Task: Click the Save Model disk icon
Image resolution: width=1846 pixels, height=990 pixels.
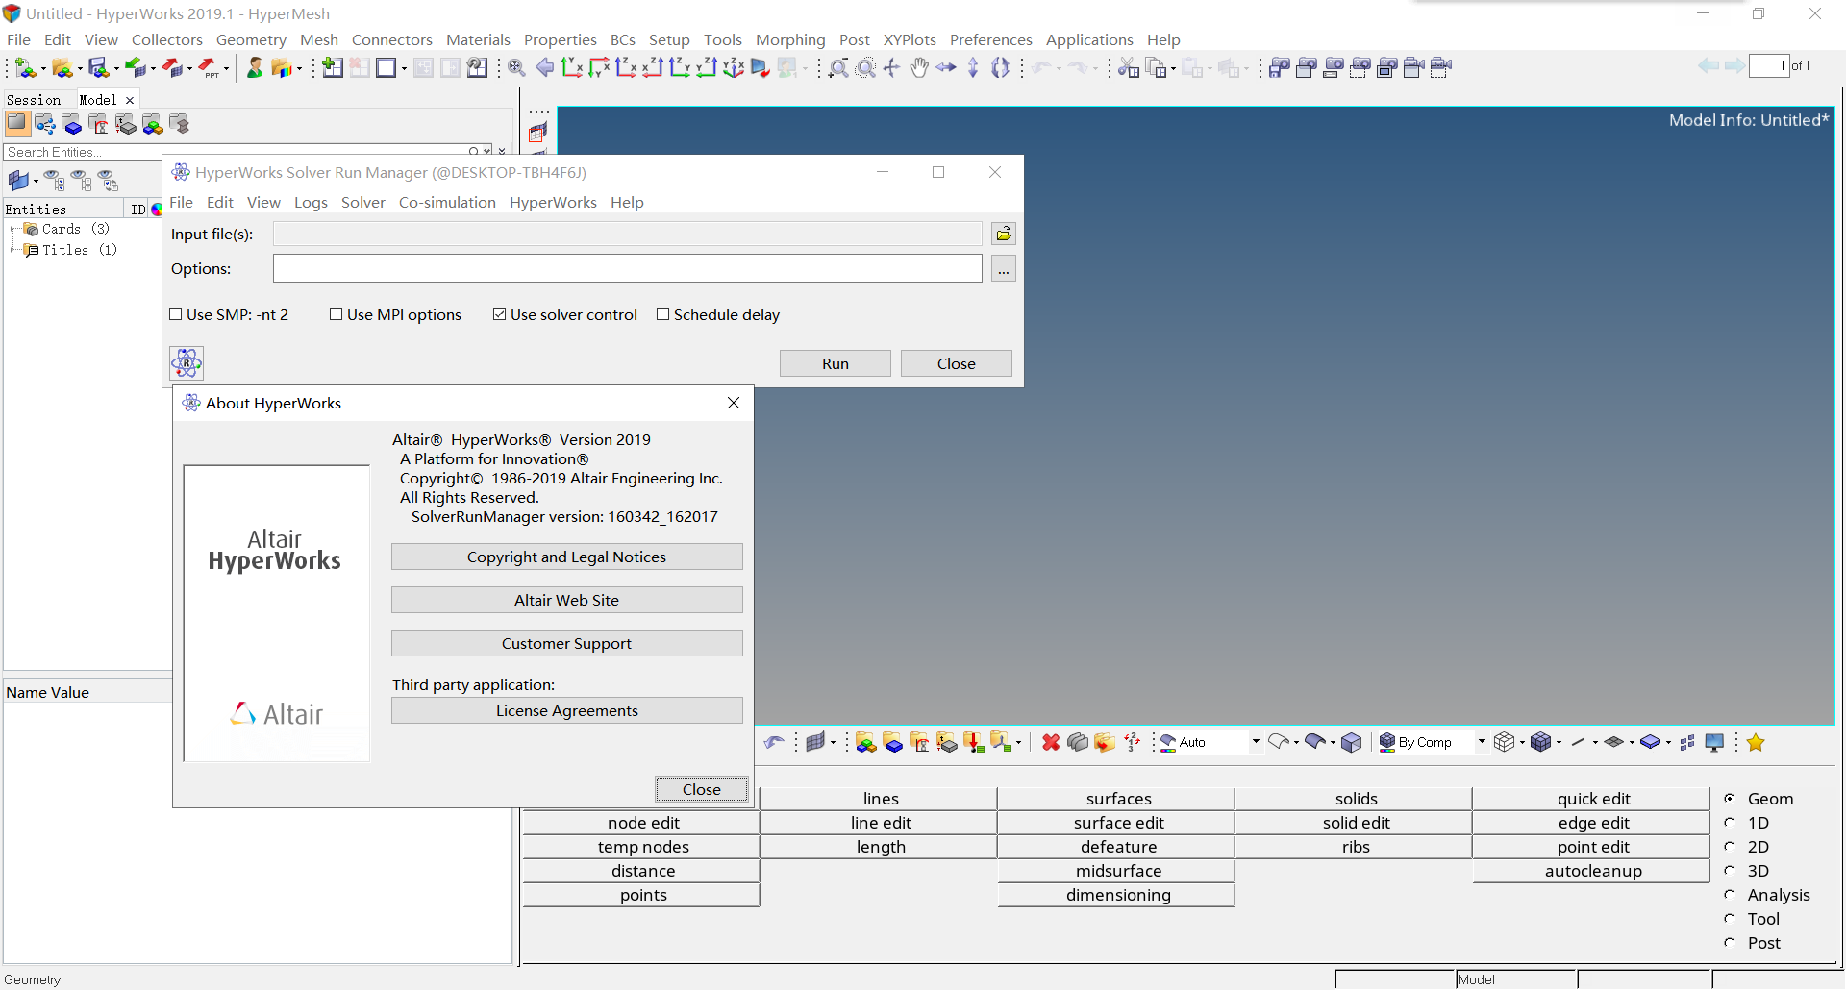Action: 98,67
